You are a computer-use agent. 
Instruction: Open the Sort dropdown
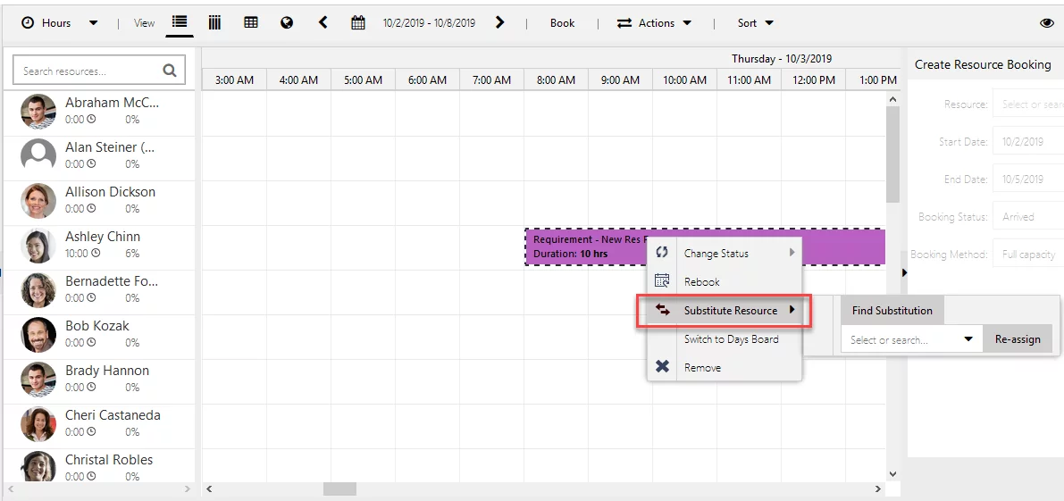[755, 22]
